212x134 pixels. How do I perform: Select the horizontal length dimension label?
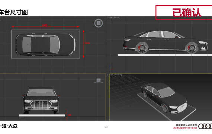tap(45, 25)
